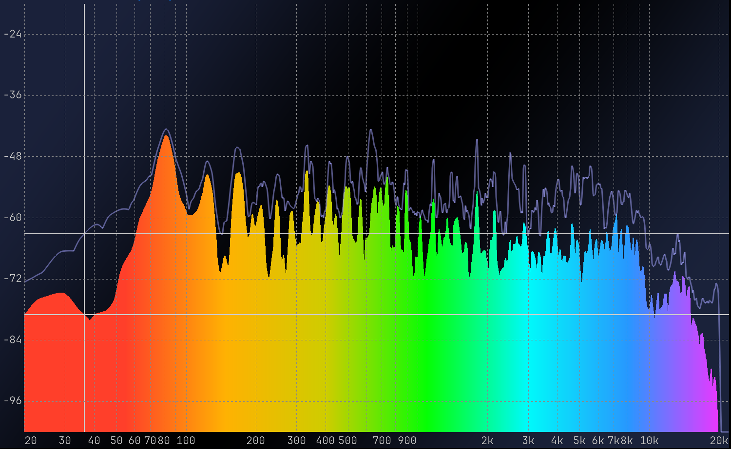Click the -24 dB level label
The height and width of the screenshot is (449, 731).
pos(13,34)
